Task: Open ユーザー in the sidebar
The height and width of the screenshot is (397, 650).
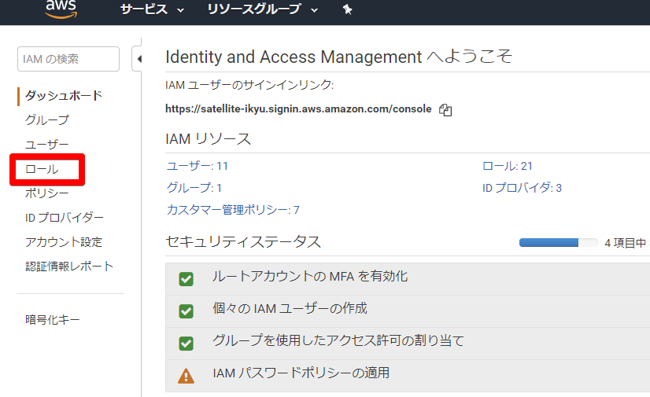Action: tap(47, 145)
